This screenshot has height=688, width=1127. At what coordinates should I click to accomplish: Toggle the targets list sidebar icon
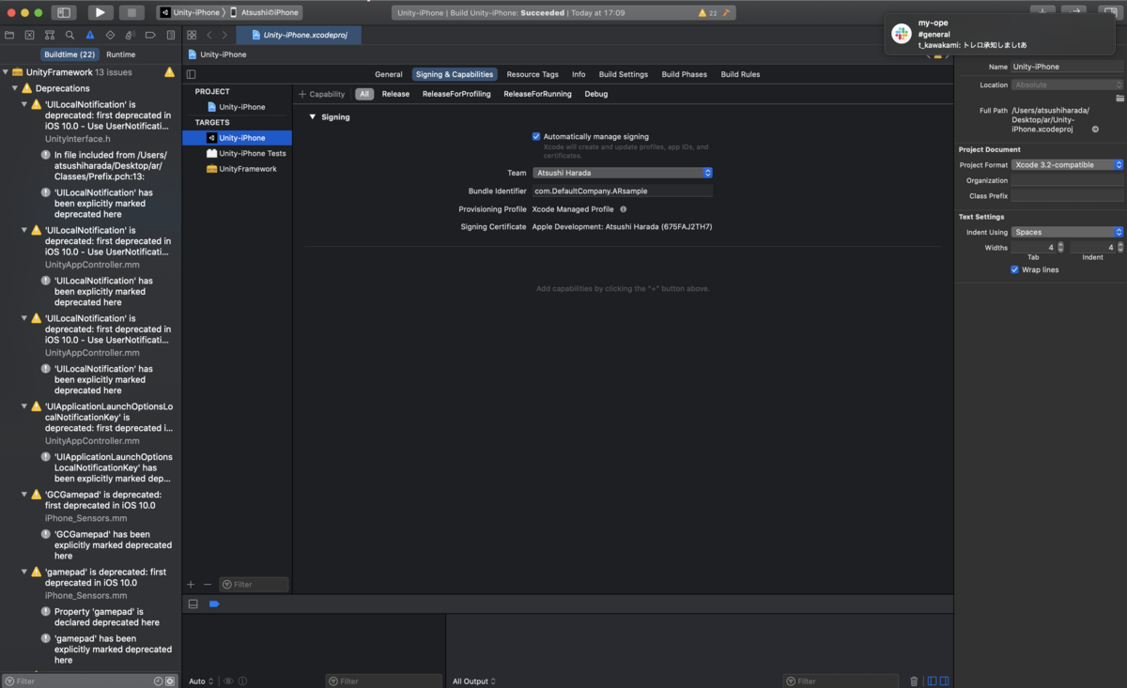coord(192,74)
